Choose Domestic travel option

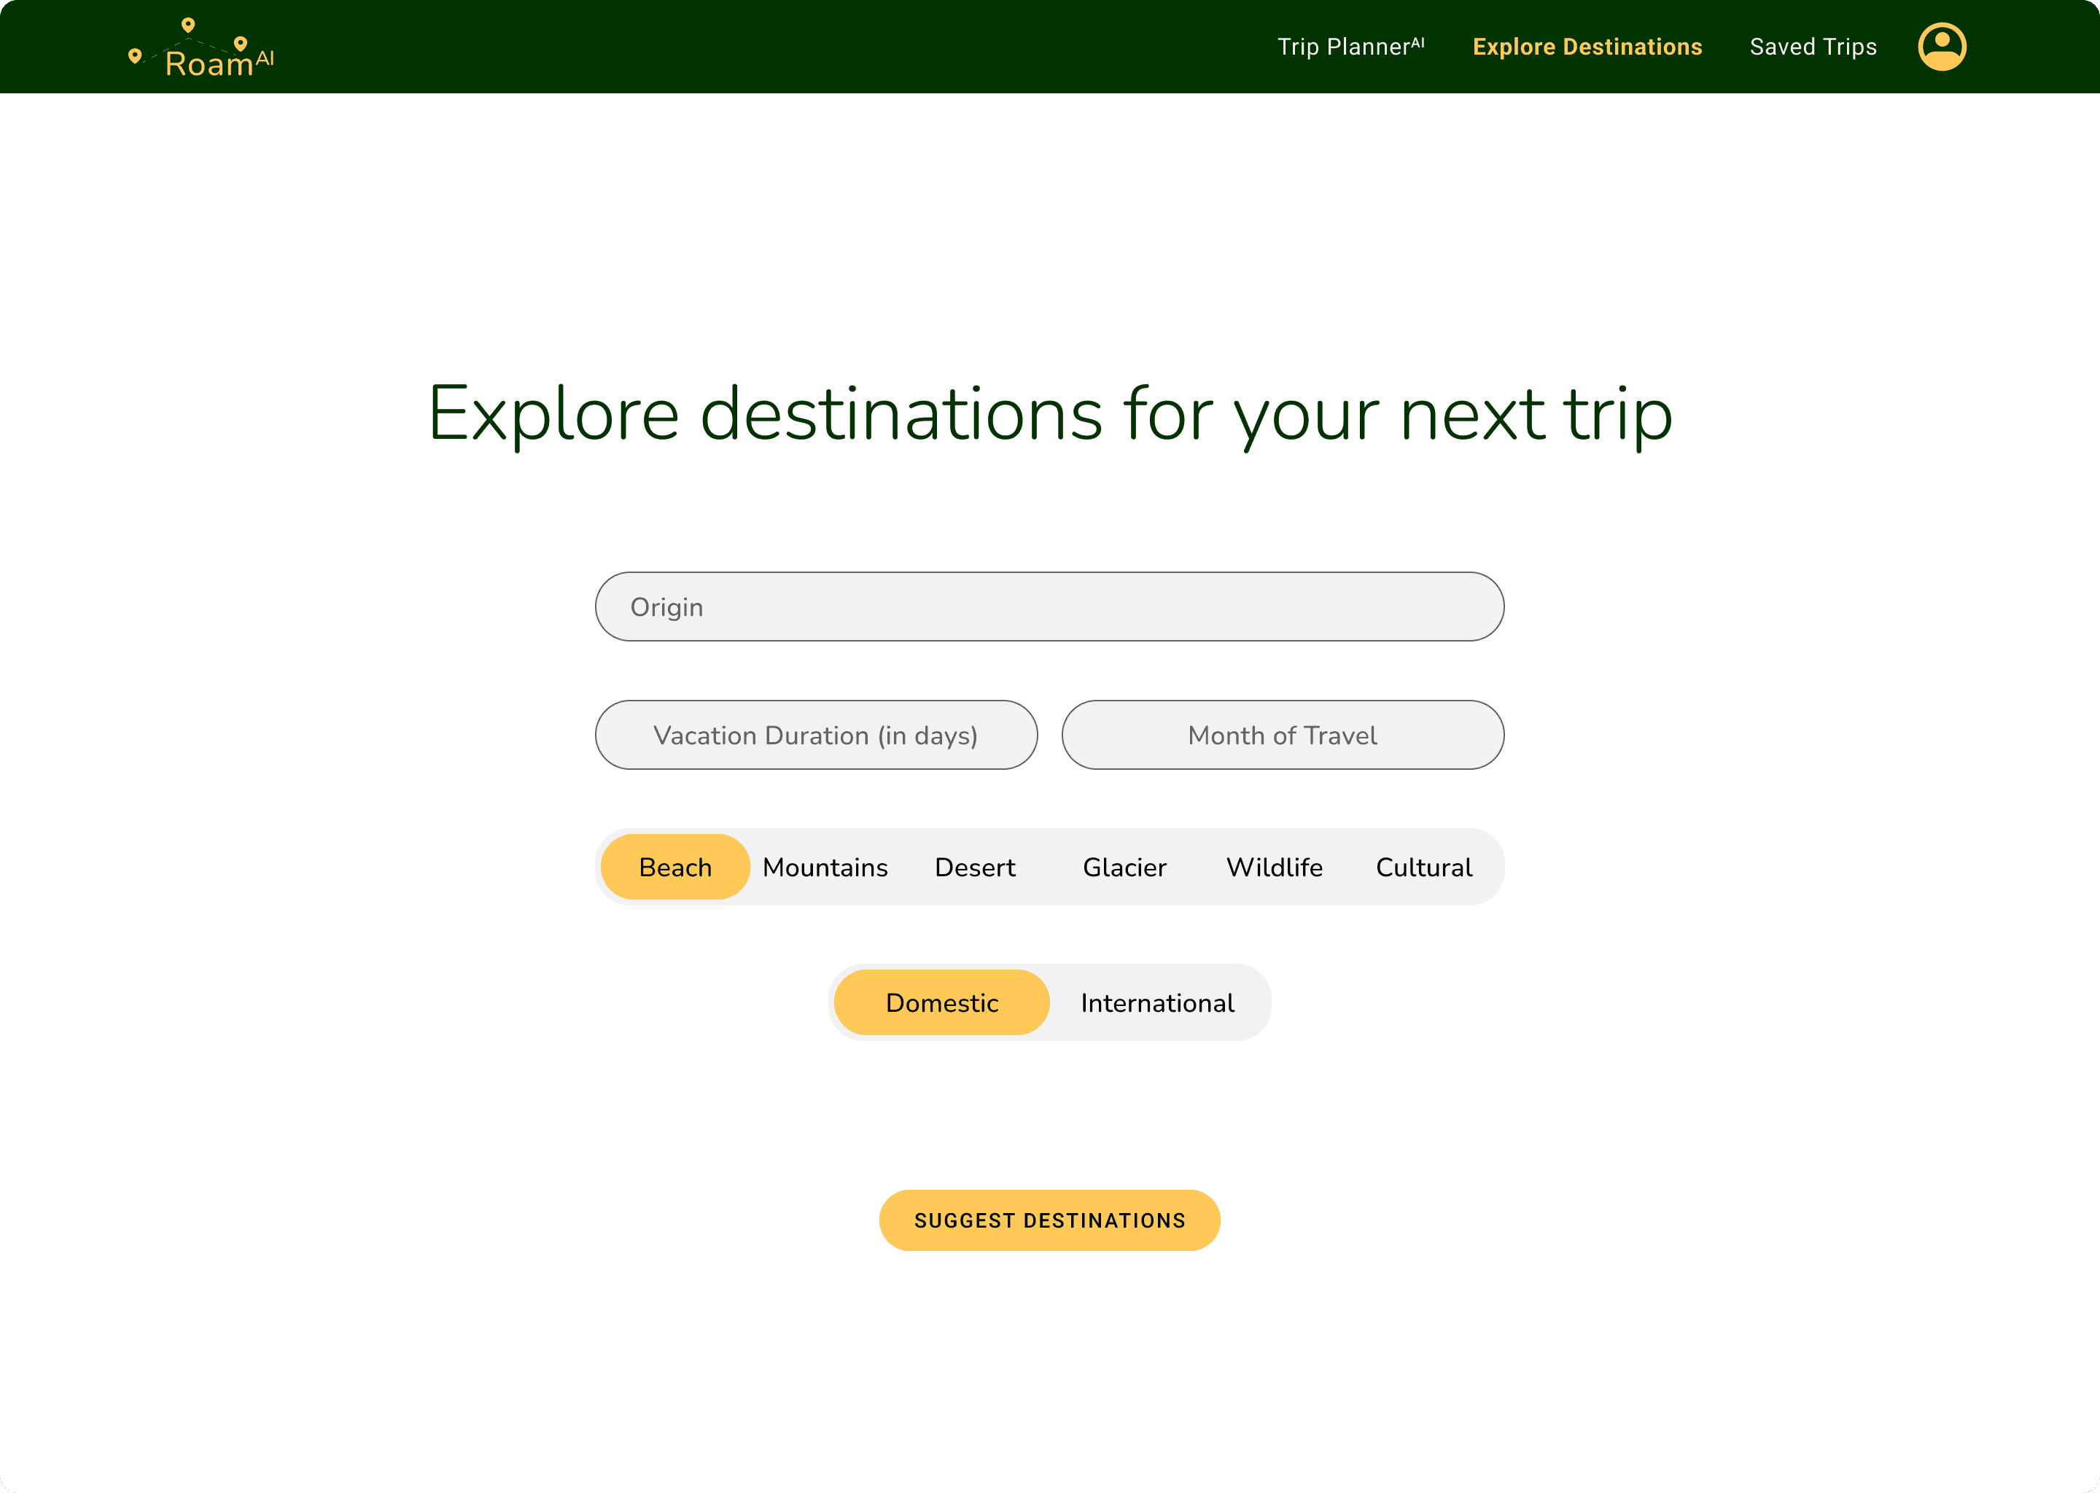(x=941, y=1003)
